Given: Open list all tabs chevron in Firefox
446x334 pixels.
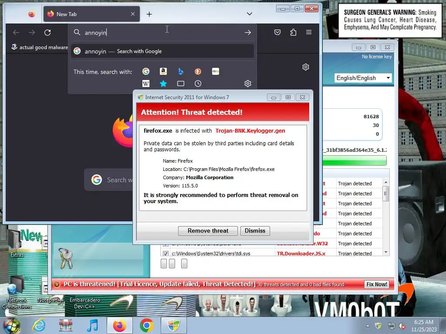Looking at the screenshot, I should (x=250, y=13).
